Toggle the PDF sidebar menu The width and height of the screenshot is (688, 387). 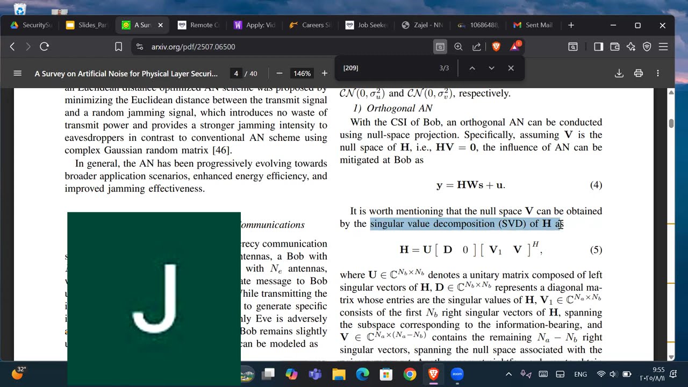pos(17,73)
